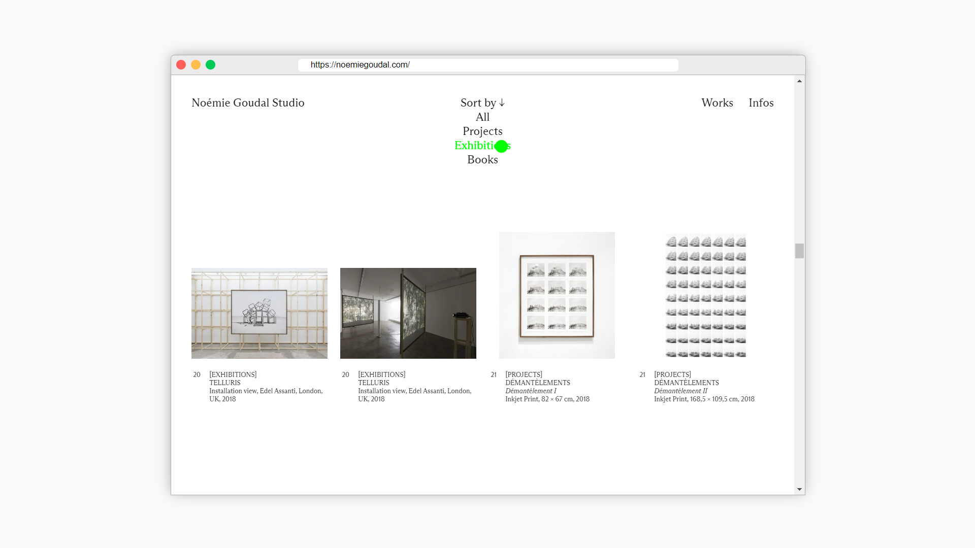Click the Démantèlement II caption text
Screen dimensions: 975x548
tap(680, 391)
